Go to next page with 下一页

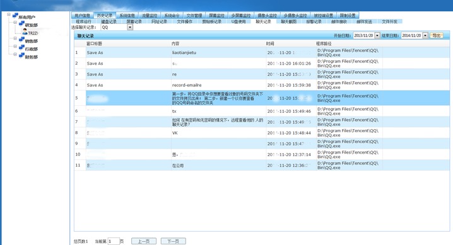(x=174, y=241)
